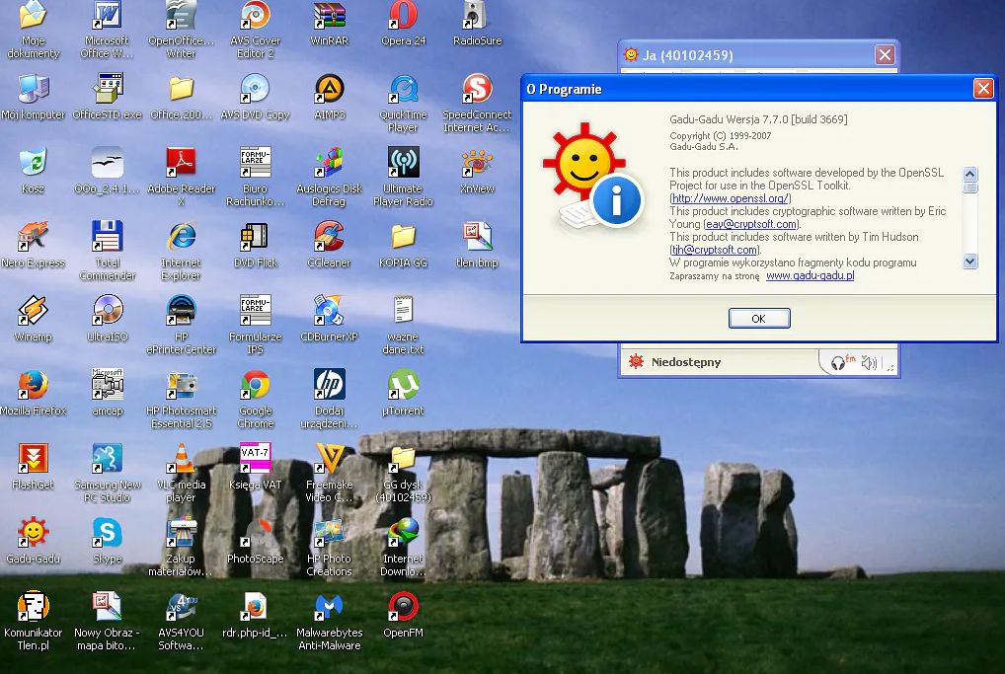Select the OfficeSTD.exe file icon
1005x674 pixels.
click(x=107, y=98)
